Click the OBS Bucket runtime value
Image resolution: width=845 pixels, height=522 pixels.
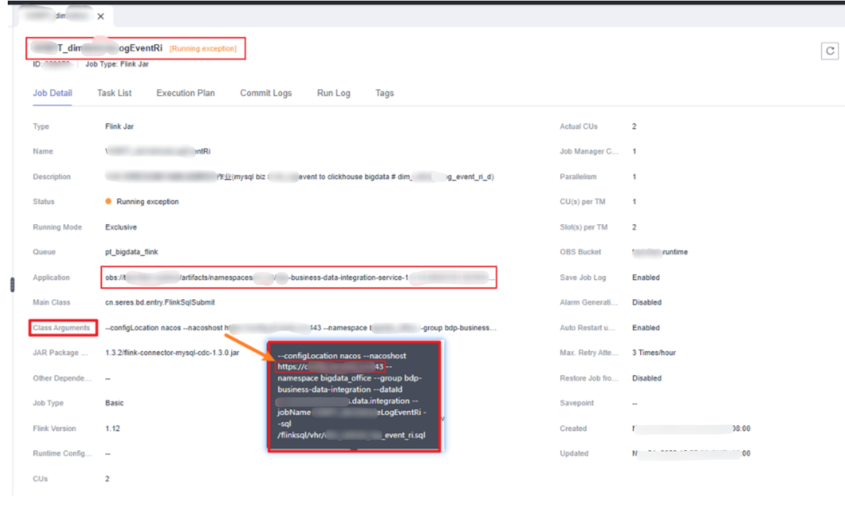[x=660, y=252]
